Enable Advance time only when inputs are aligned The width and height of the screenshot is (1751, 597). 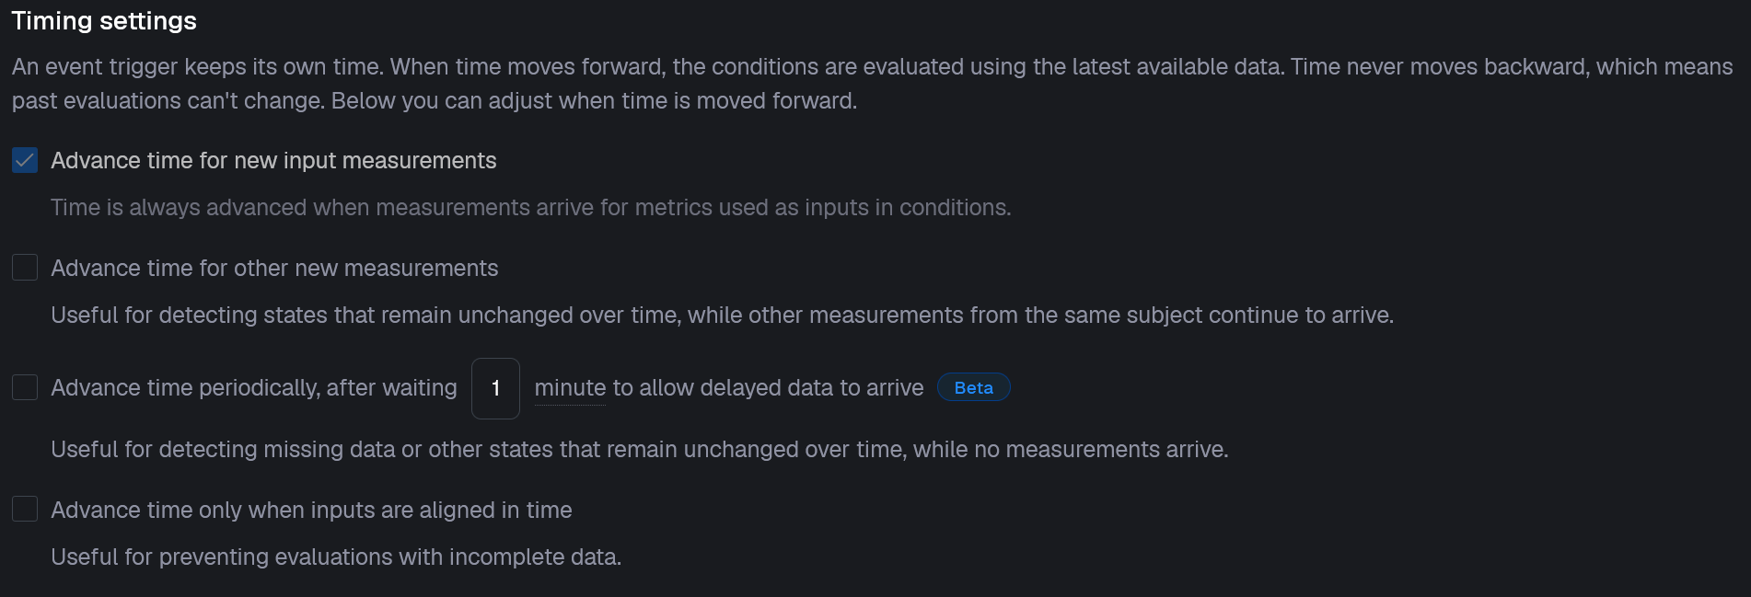[x=24, y=509]
